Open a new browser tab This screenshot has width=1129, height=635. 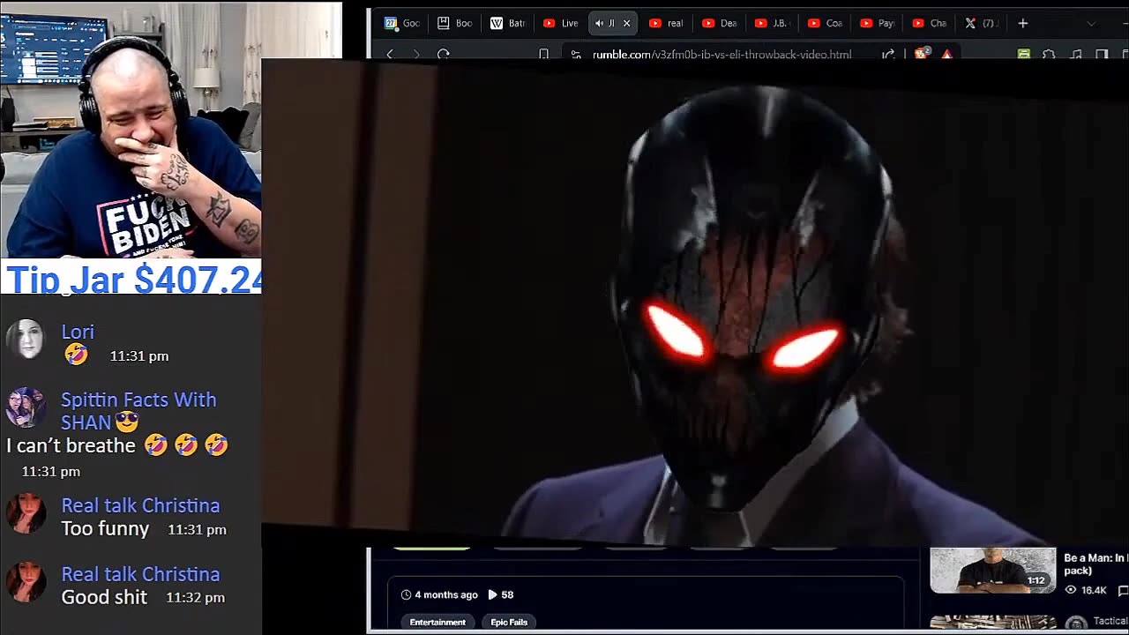coord(1022,23)
